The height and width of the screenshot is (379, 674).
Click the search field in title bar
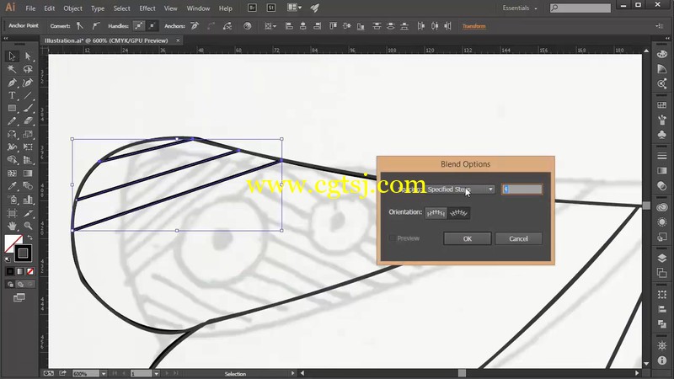(580, 8)
